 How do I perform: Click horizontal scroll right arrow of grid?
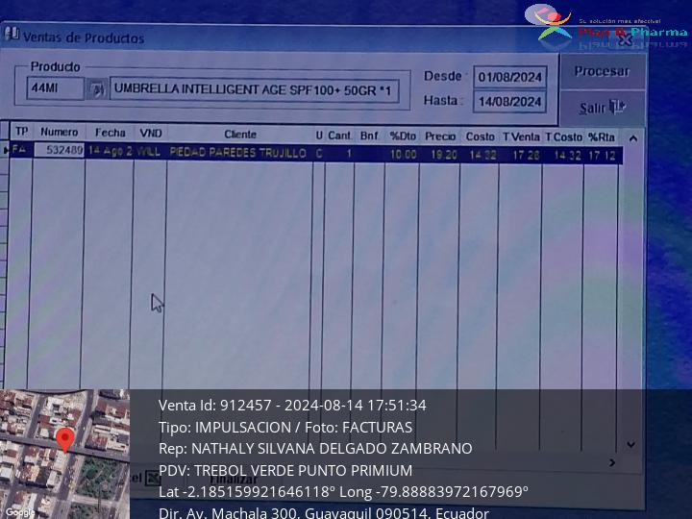pos(612,462)
